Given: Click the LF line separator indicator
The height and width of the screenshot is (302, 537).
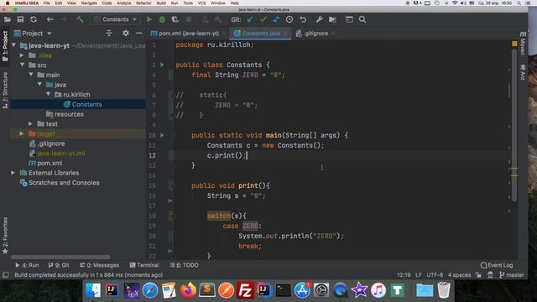Looking at the screenshot, I should pyautogui.click(x=419, y=274).
